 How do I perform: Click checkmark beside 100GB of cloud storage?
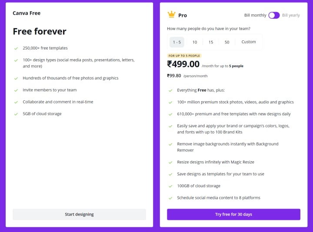(170, 186)
